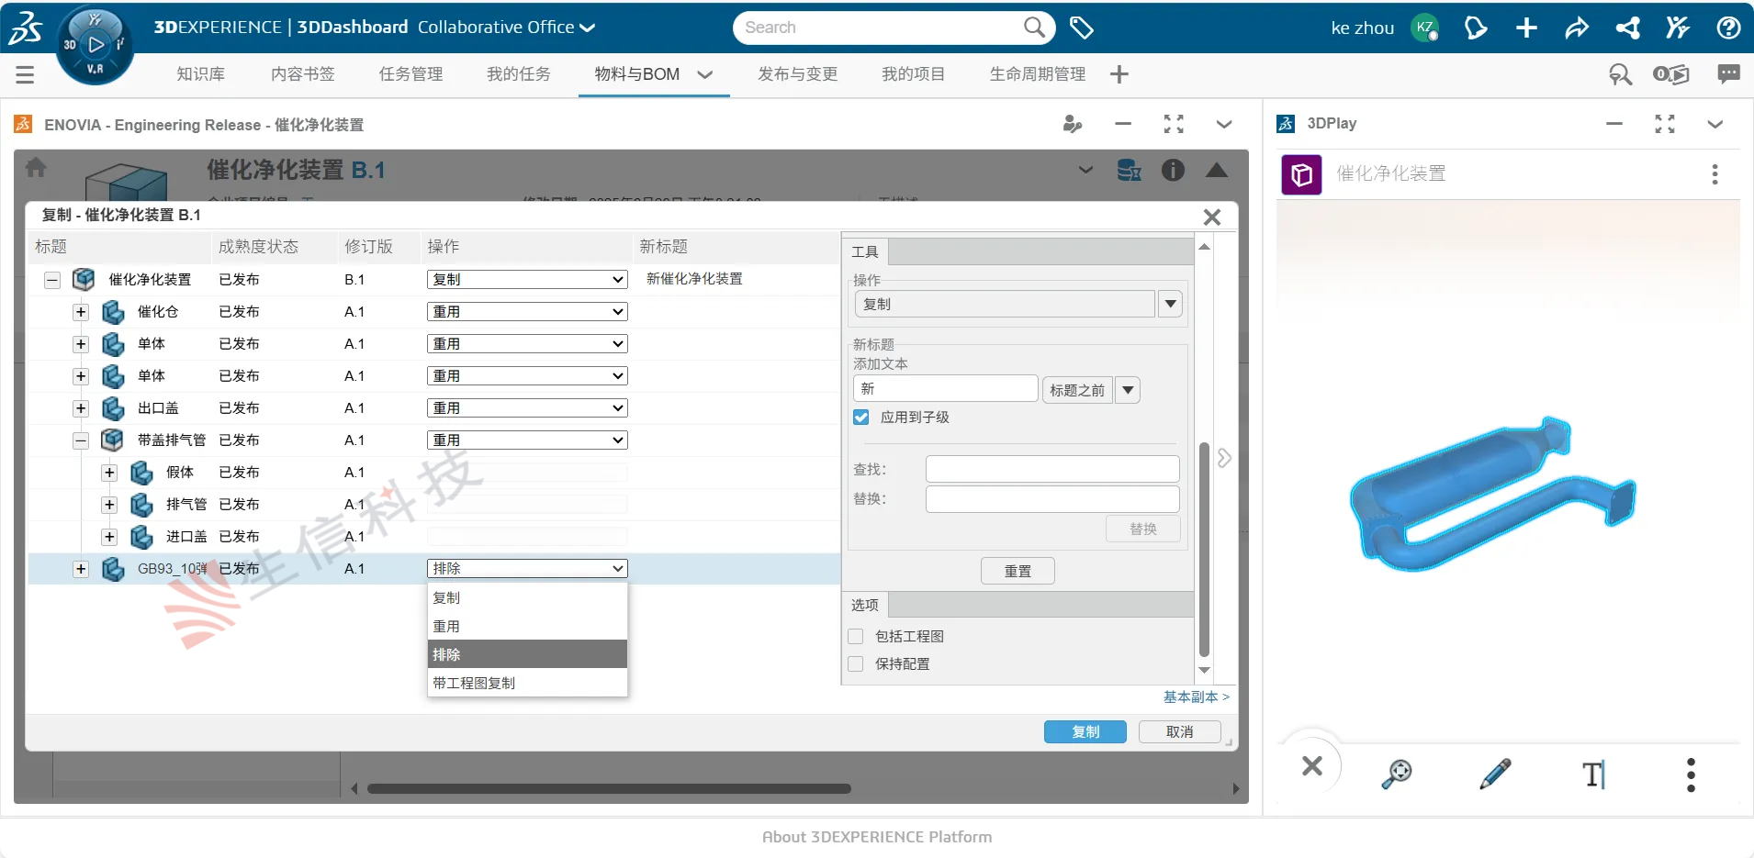1754x858 pixels.
Task: Close the 3DPlay toolbar with X
Action: [x=1312, y=765]
